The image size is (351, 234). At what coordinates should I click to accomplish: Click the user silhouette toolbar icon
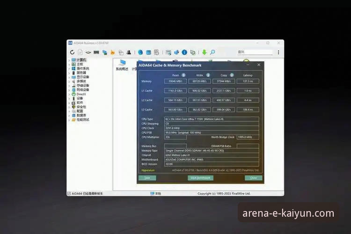click(x=129, y=52)
